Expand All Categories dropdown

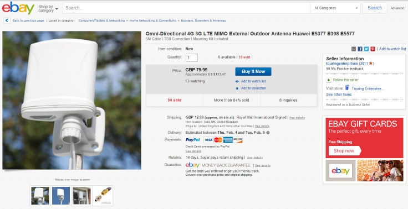[x=335, y=8]
